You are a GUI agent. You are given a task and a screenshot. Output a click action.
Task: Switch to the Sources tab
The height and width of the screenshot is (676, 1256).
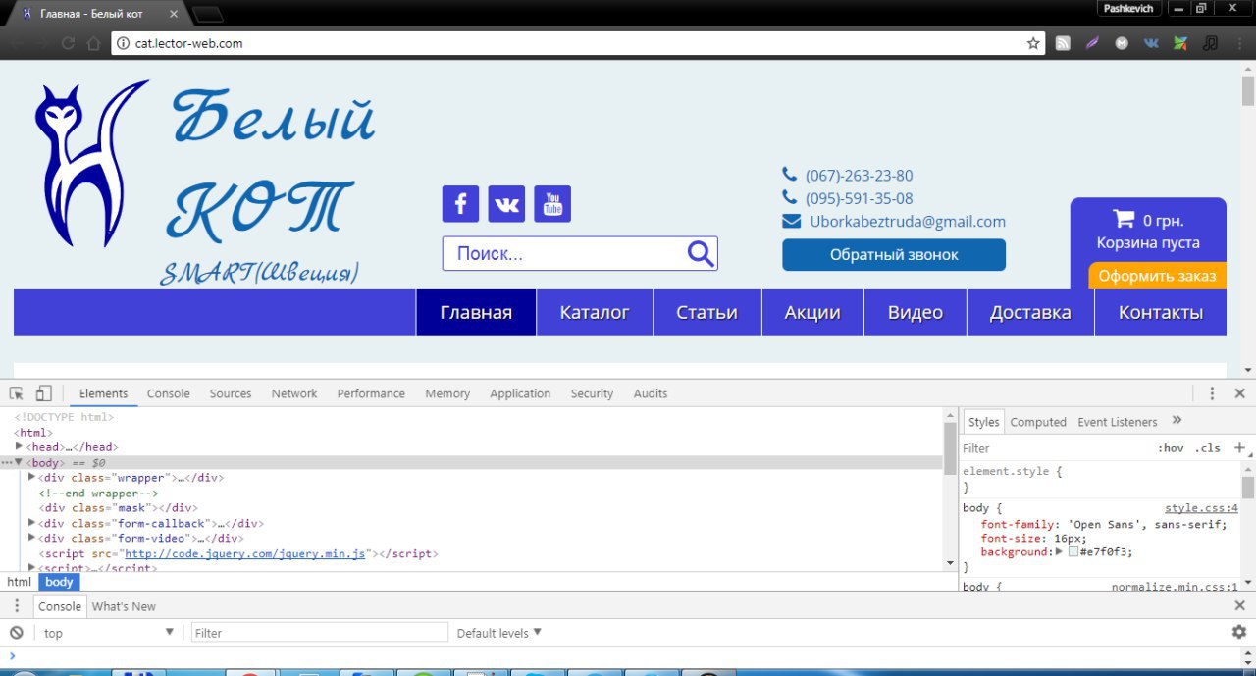click(x=231, y=393)
